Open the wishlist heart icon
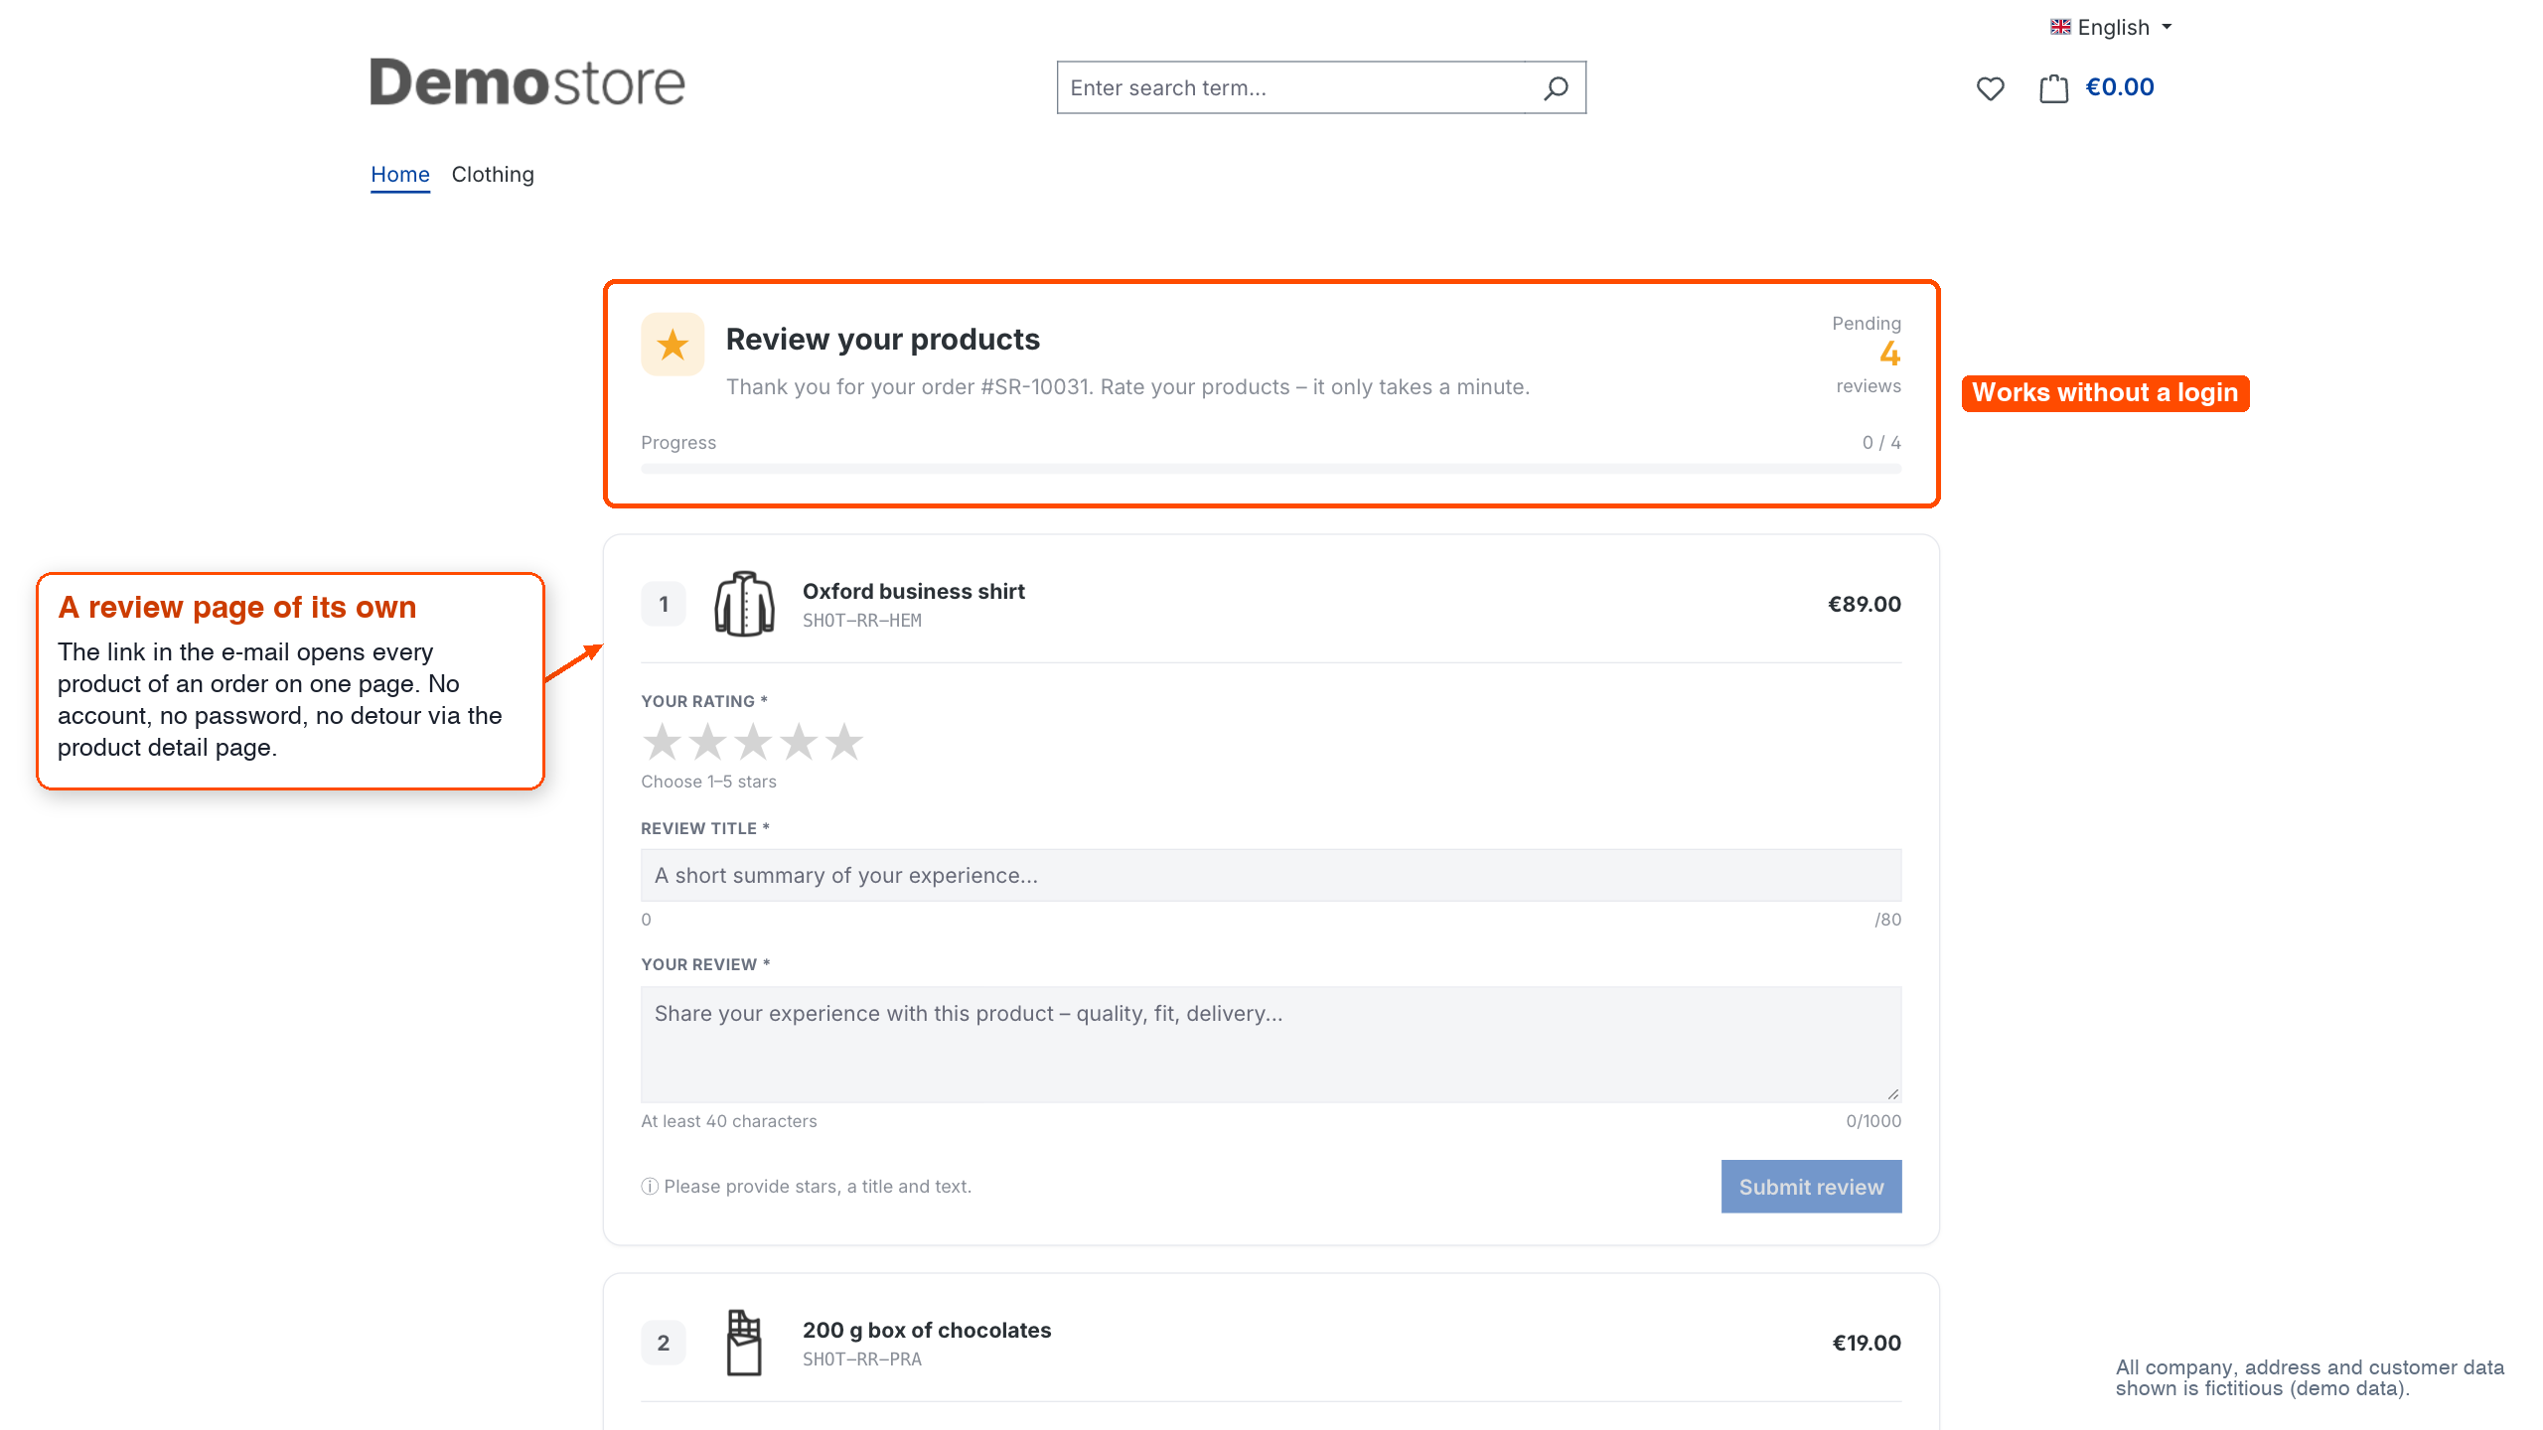The width and height of the screenshot is (2543, 1430). [1990, 88]
